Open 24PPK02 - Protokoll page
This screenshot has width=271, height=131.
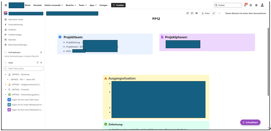pyautogui.click(x=20, y=90)
